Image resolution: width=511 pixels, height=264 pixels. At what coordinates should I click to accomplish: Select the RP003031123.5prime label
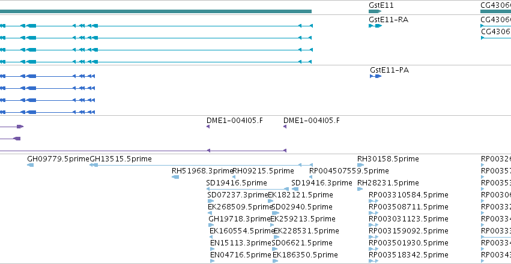(409, 219)
